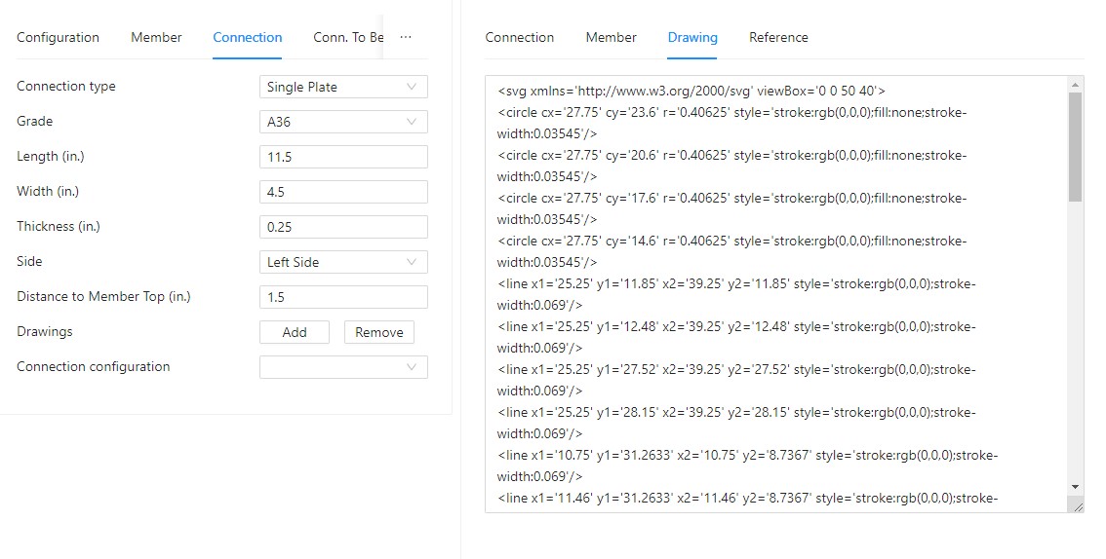The height and width of the screenshot is (559, 1106).
Task: Click Side dropdown chevron arrow
Action: coord(412,262)
